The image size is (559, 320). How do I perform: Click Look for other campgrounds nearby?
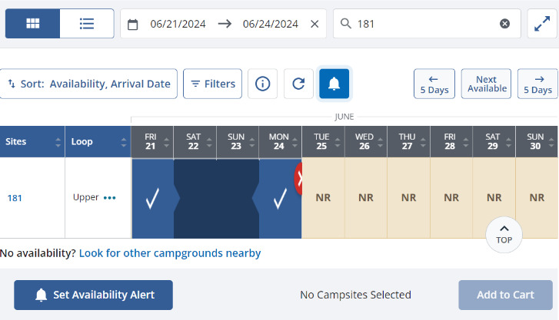click(170, 253)
